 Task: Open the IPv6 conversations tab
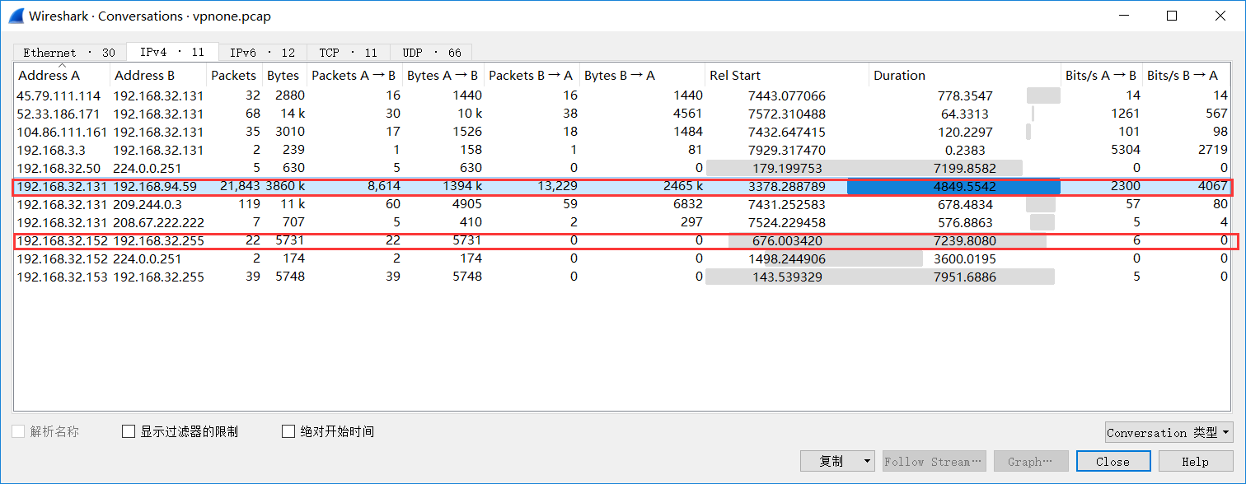point(262,53)
